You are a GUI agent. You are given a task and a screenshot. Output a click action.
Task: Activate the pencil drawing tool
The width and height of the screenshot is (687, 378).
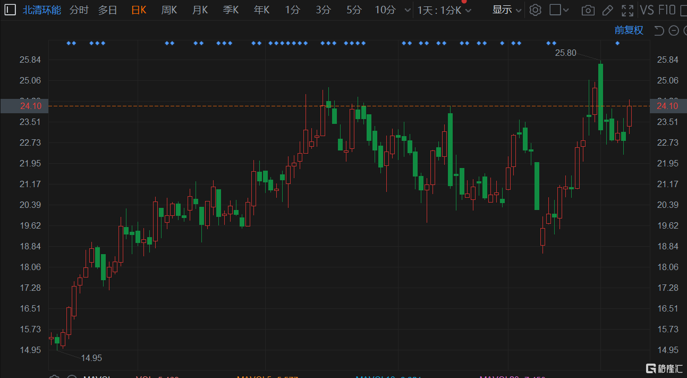coord(608,10)
